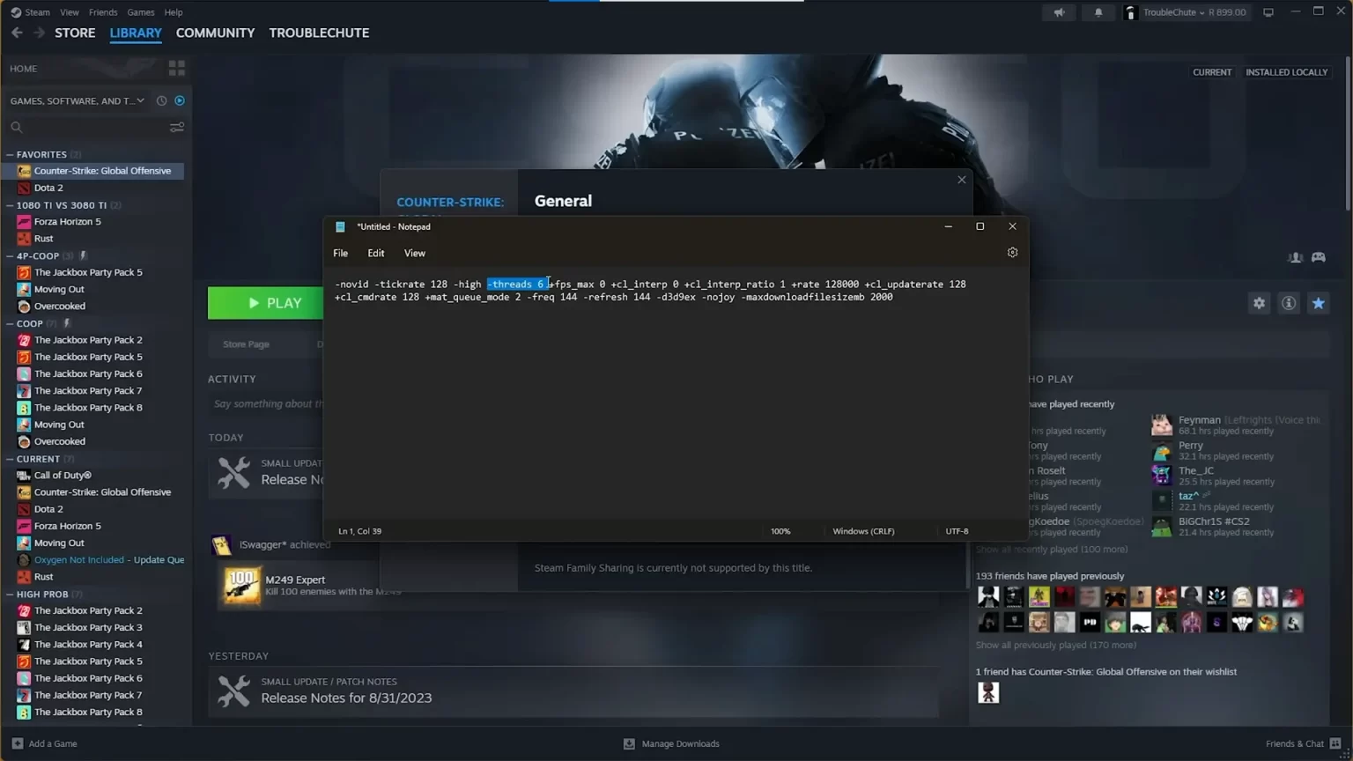Open Perry's friend avatar
The image size is (1353, 761).
pos(1162,451)
